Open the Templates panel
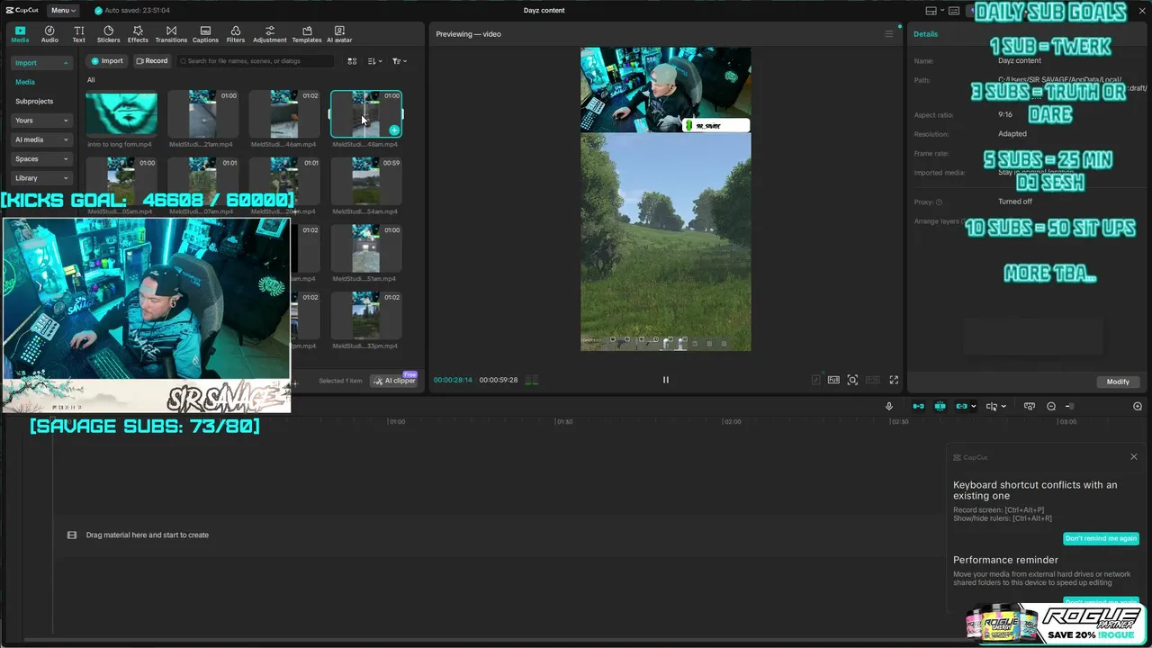Screen dimensions: 1152x648 pos(306,34)
